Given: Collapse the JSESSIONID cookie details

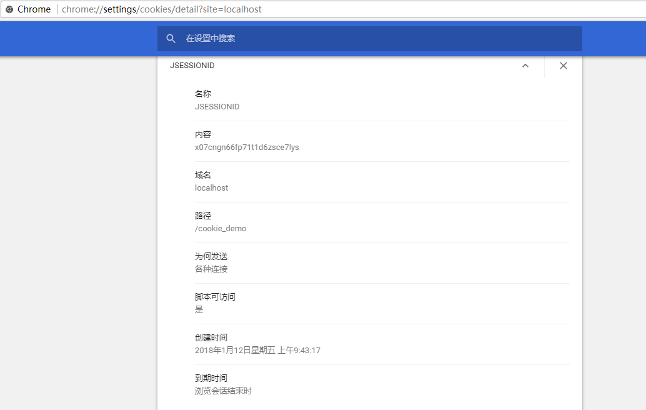Looking at the screenshot, I should tap(525, 66).
